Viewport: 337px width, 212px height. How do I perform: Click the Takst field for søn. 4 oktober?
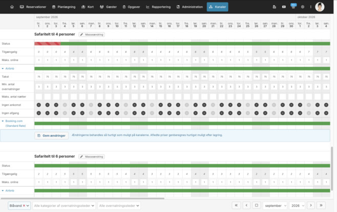(x=326, y=76)
